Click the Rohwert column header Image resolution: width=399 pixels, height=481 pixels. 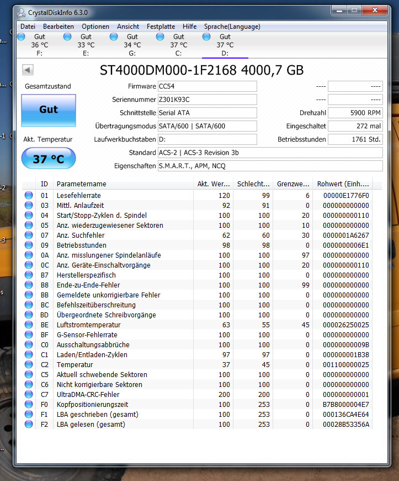click(x=342, y=184)
